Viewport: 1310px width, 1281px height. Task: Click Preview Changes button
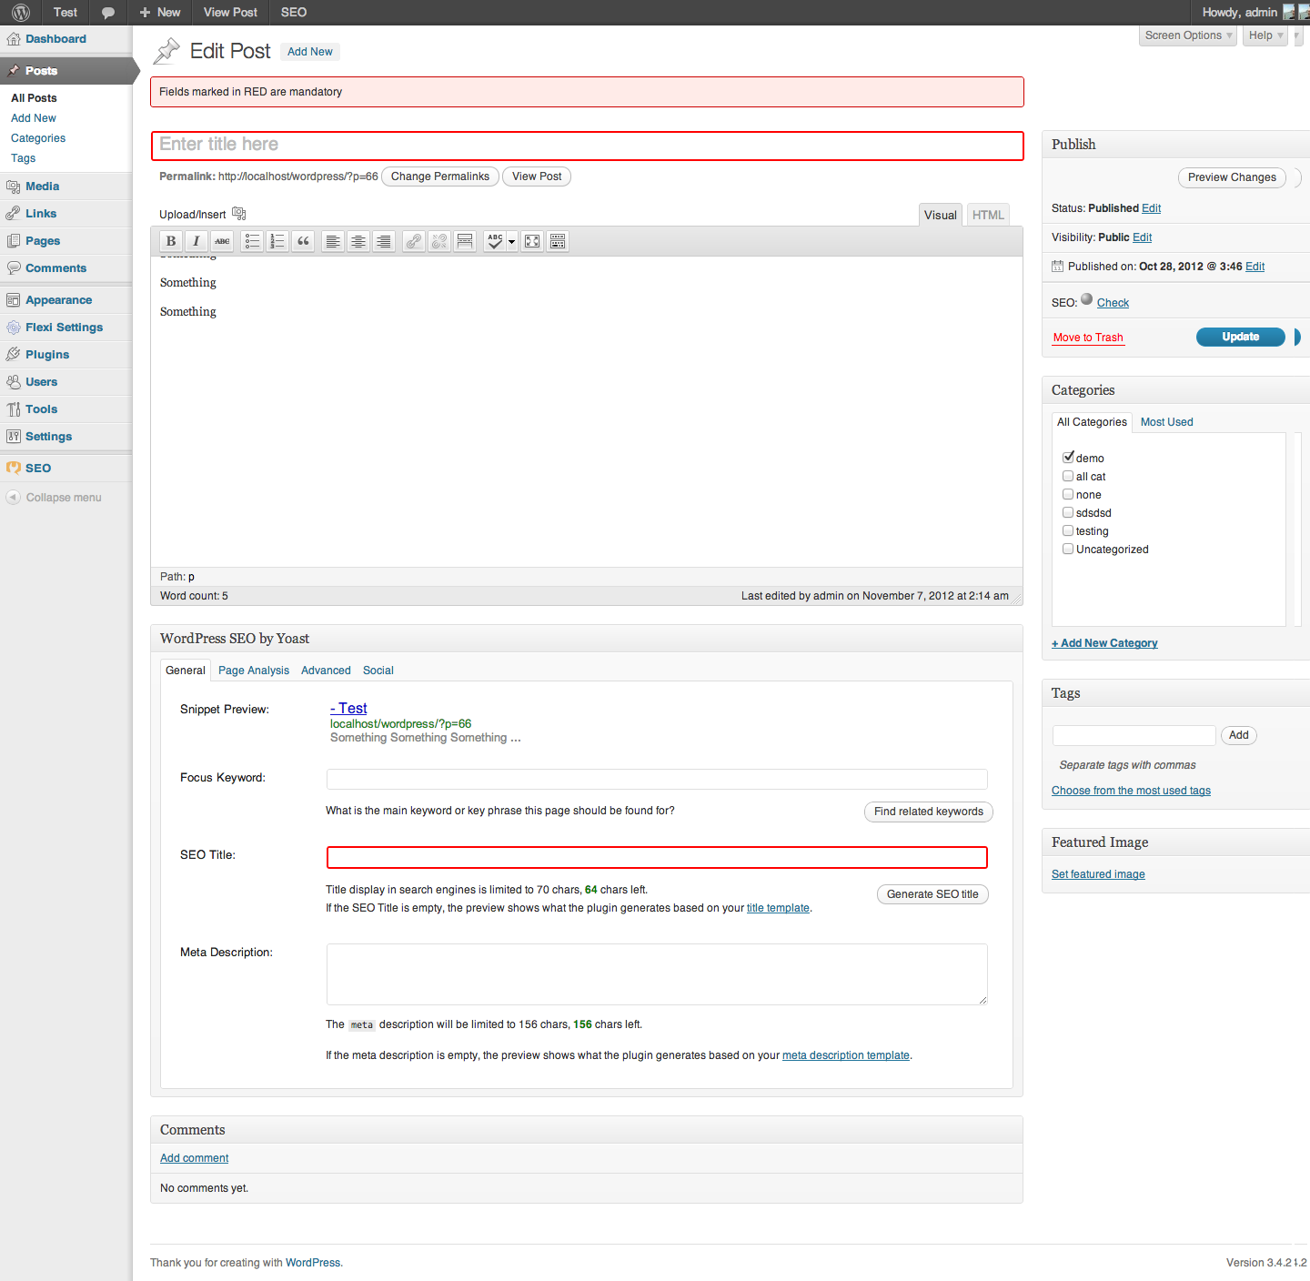coord(1232,177)
